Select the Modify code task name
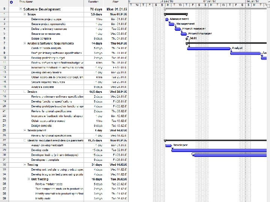Screen dimensions: 270x202 (x=43, y=199)
